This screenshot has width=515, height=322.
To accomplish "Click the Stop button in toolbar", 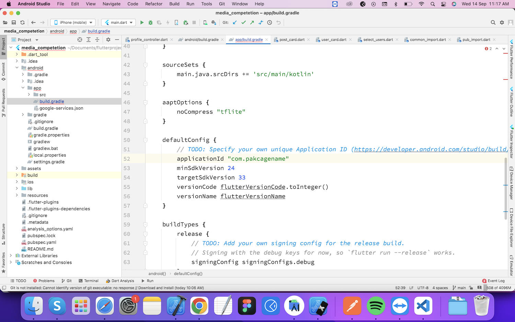I will [x=194, y=23].
